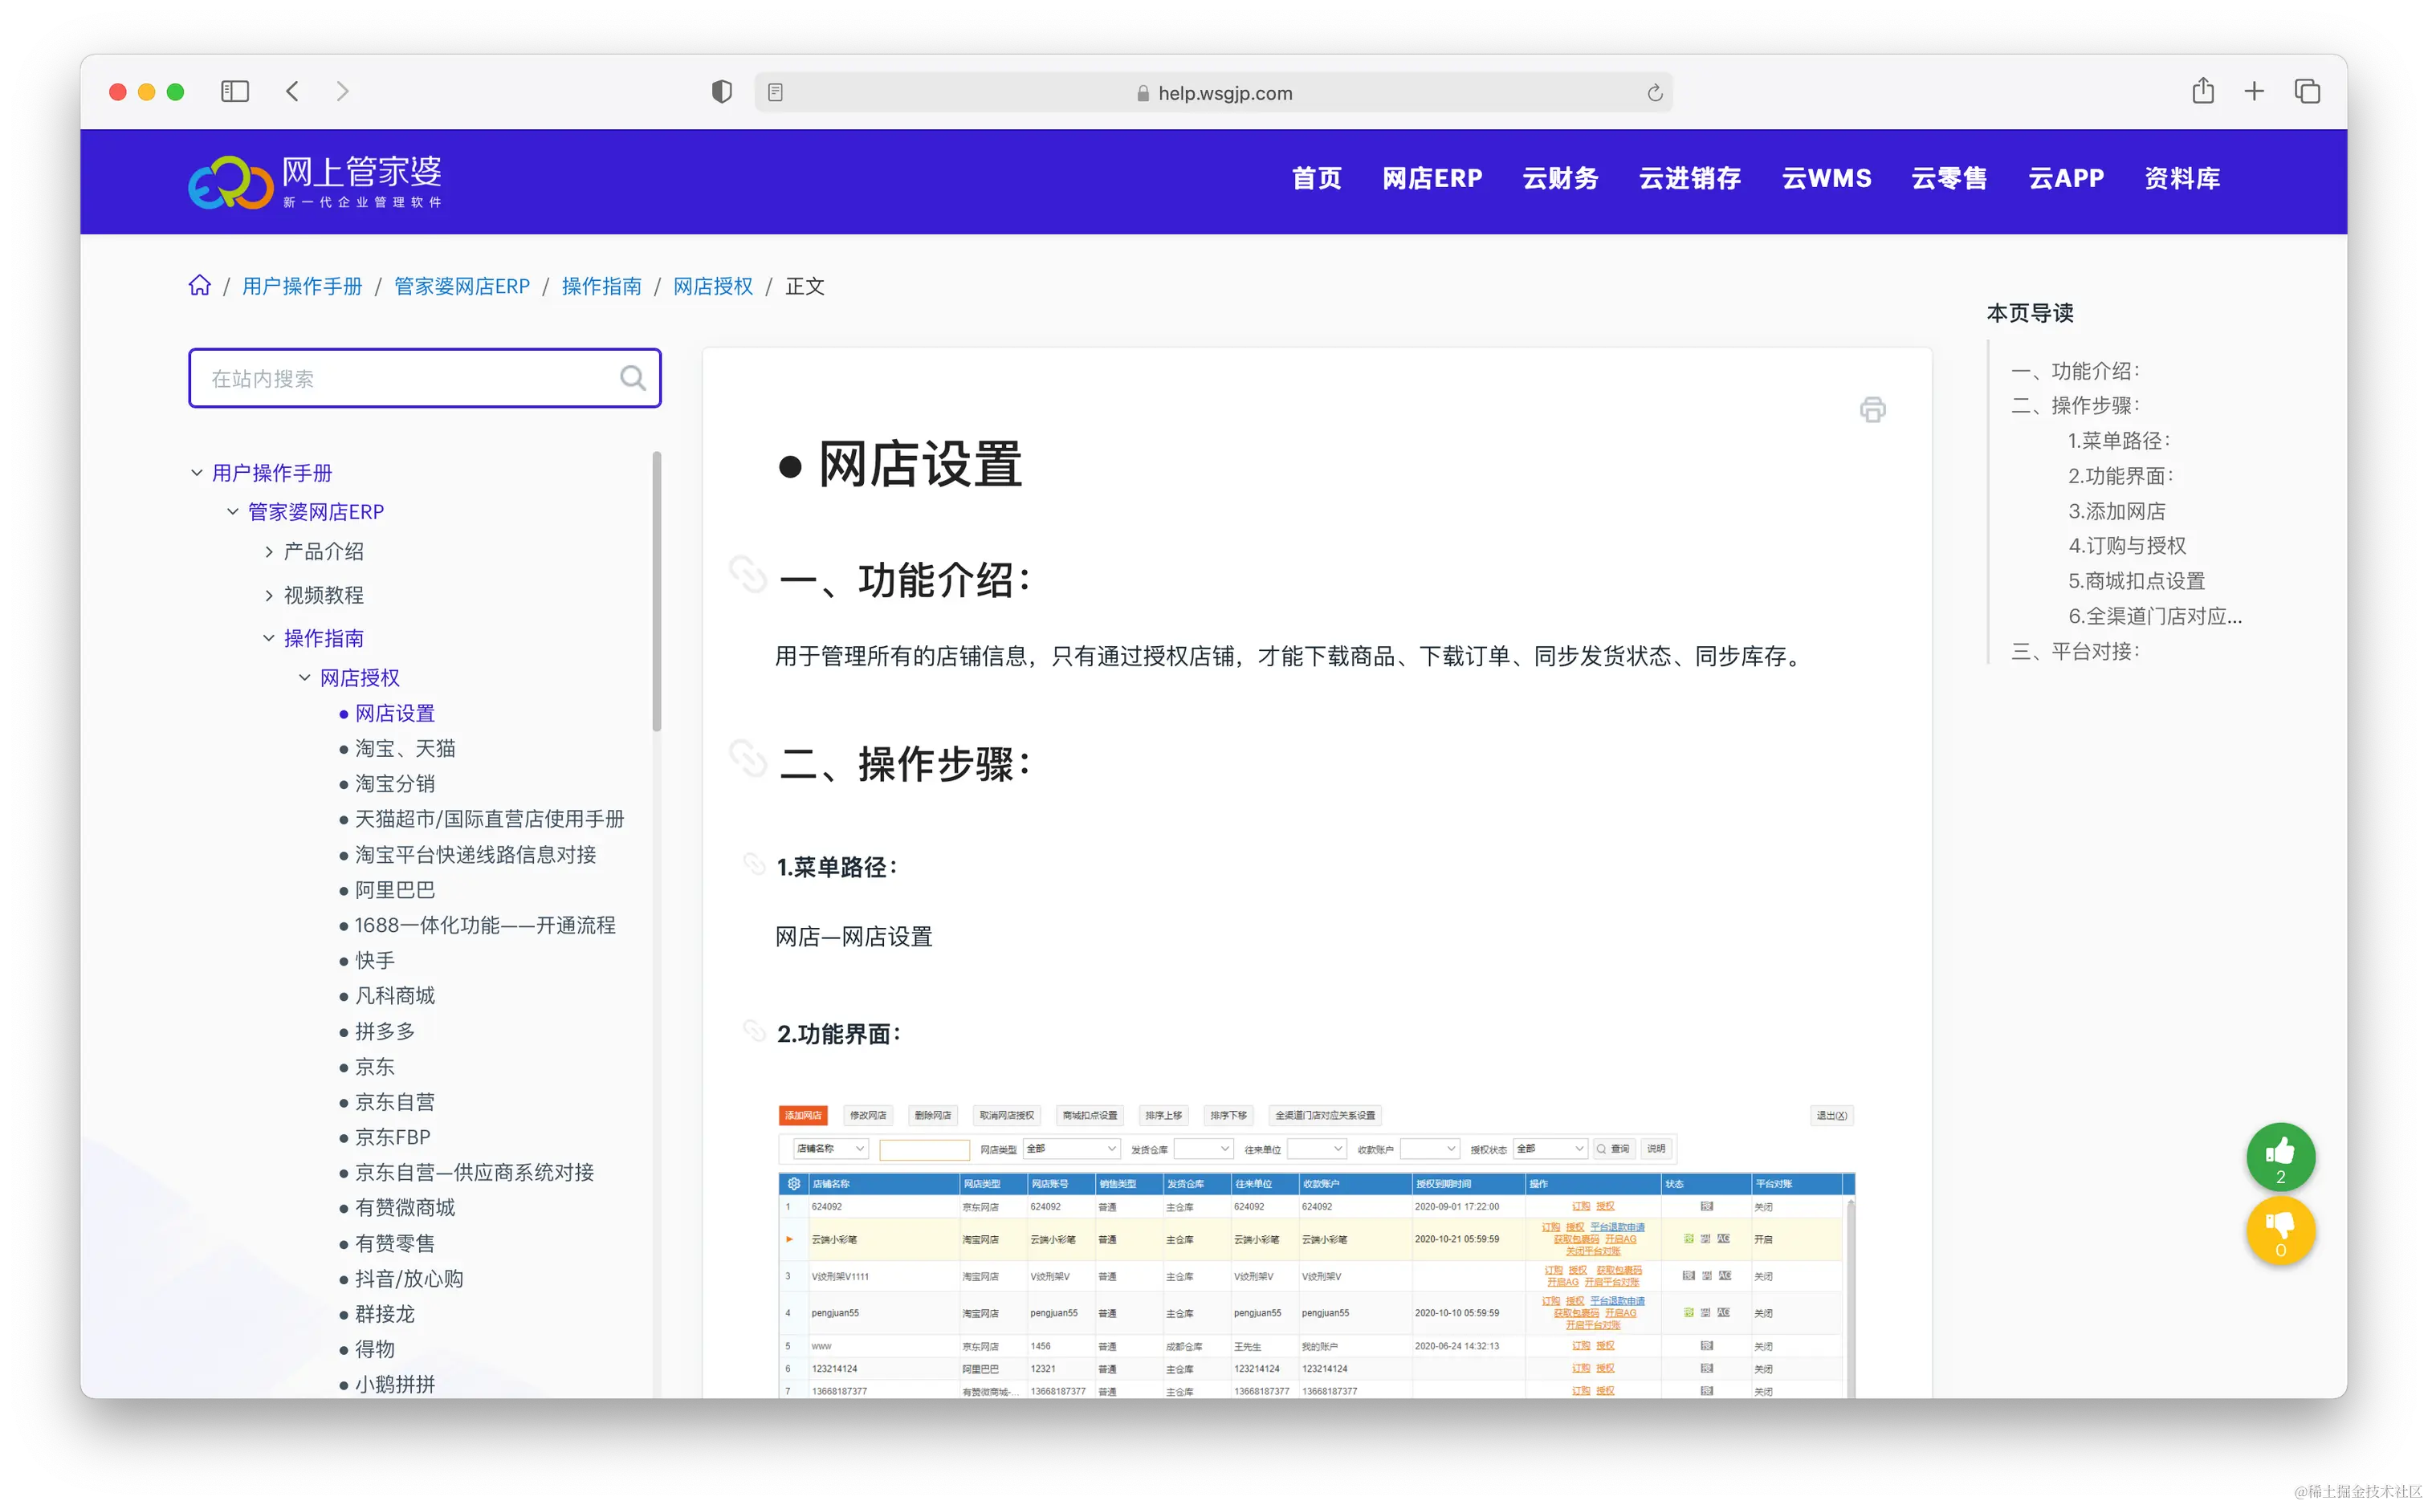Collapse the 用户操作手册 tree node
This screenshot has height=1505, width=2428.
pyautogui.click(x=197, y=473)
